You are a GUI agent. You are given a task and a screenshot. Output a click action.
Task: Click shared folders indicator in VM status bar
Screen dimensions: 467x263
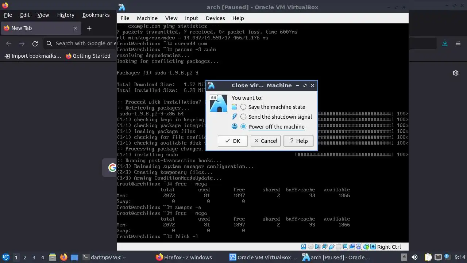point(339,247)
